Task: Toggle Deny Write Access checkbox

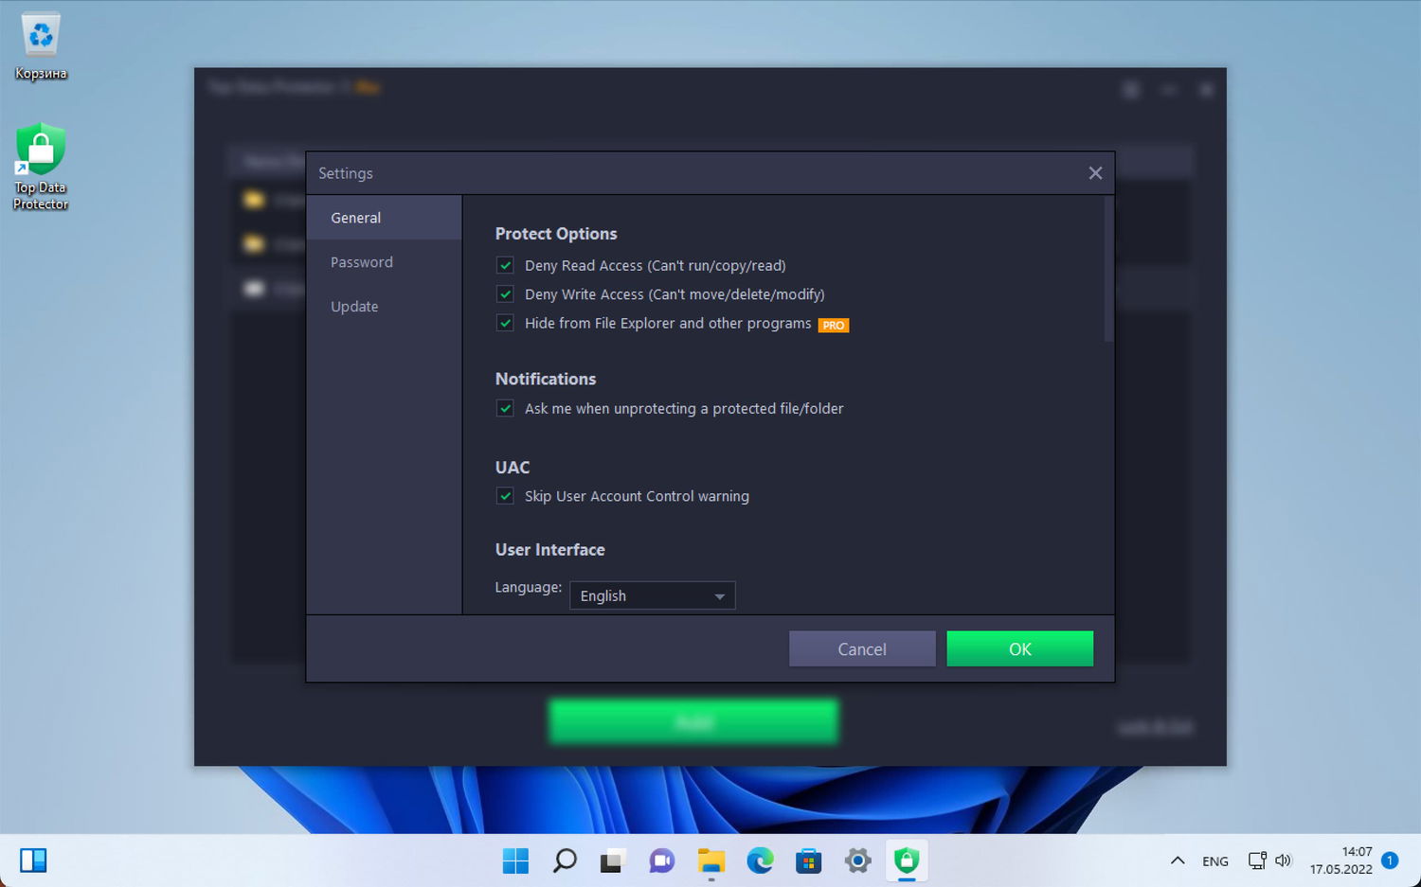Action: (505, 294)
